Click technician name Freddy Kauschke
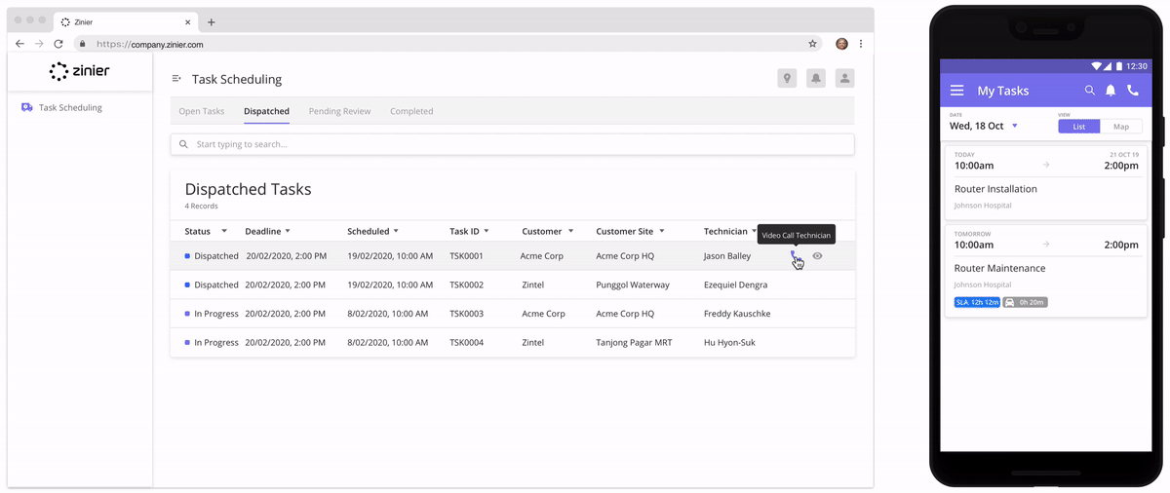Image resolution: width=1170 pixels, height=493 pixels. tap(737, 314)
